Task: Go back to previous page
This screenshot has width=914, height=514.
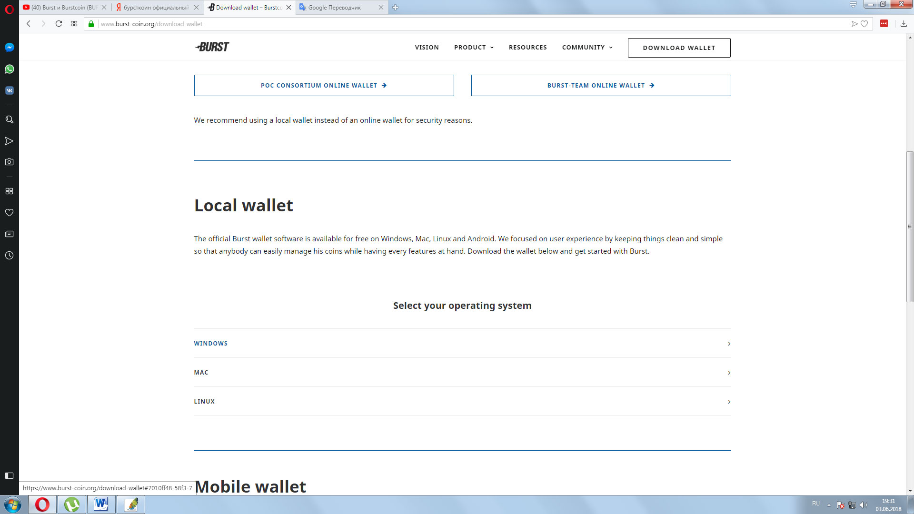Action: pyautogui.click(x=29, y=24)
